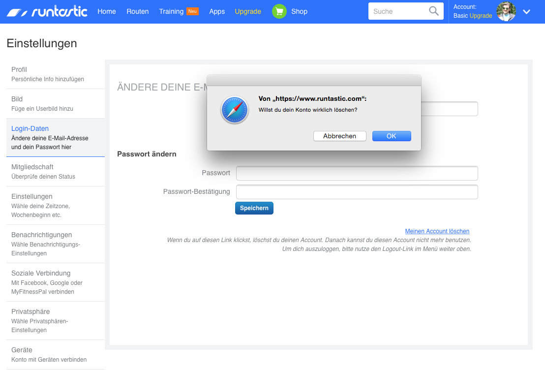Click the Speichern button
This screenshot has height=370, width=545.
[x=254, y=208]
